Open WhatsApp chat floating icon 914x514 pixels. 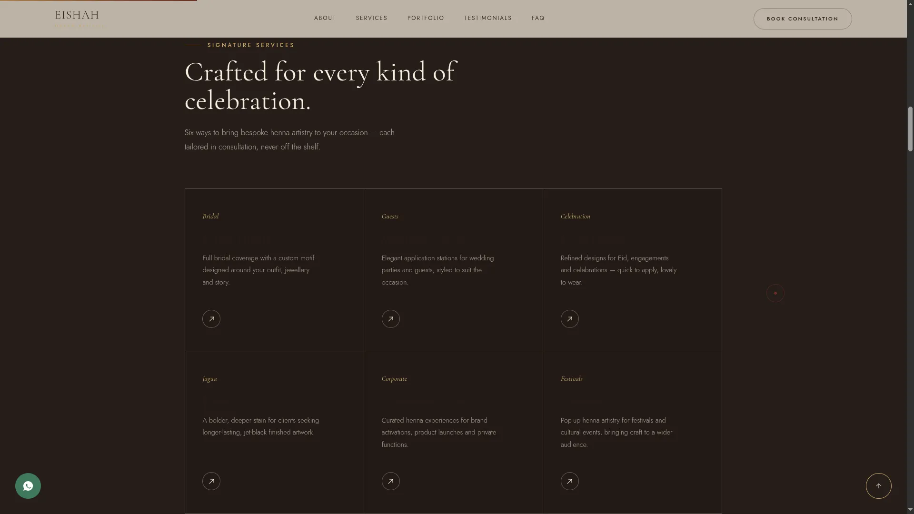[x=28, y=486]
